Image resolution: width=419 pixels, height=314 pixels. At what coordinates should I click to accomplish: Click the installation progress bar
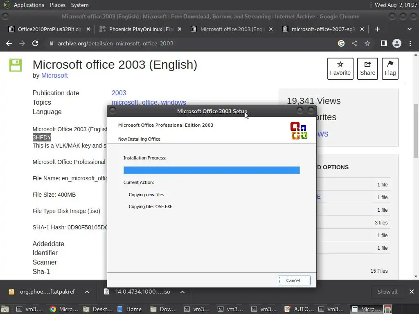[212, 170]
